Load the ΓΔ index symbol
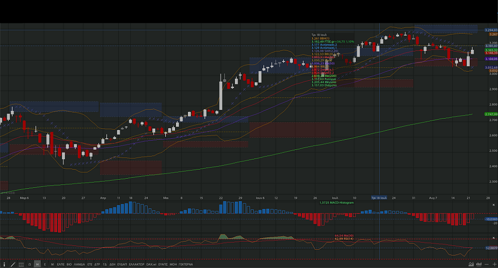 tap(105, 264)
